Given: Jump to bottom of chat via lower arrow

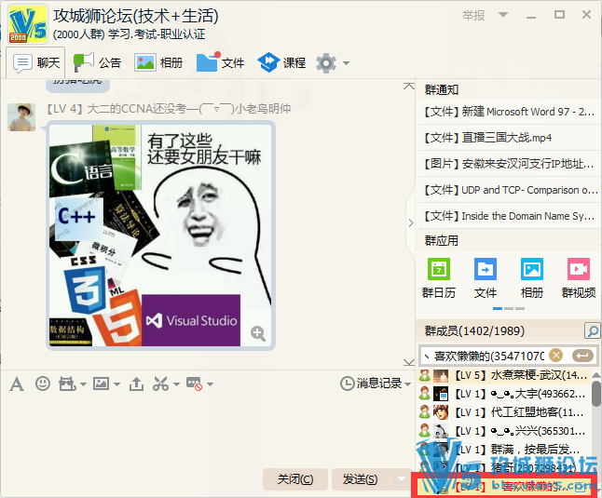Looking at the screenshot, I should click(409, 362).
